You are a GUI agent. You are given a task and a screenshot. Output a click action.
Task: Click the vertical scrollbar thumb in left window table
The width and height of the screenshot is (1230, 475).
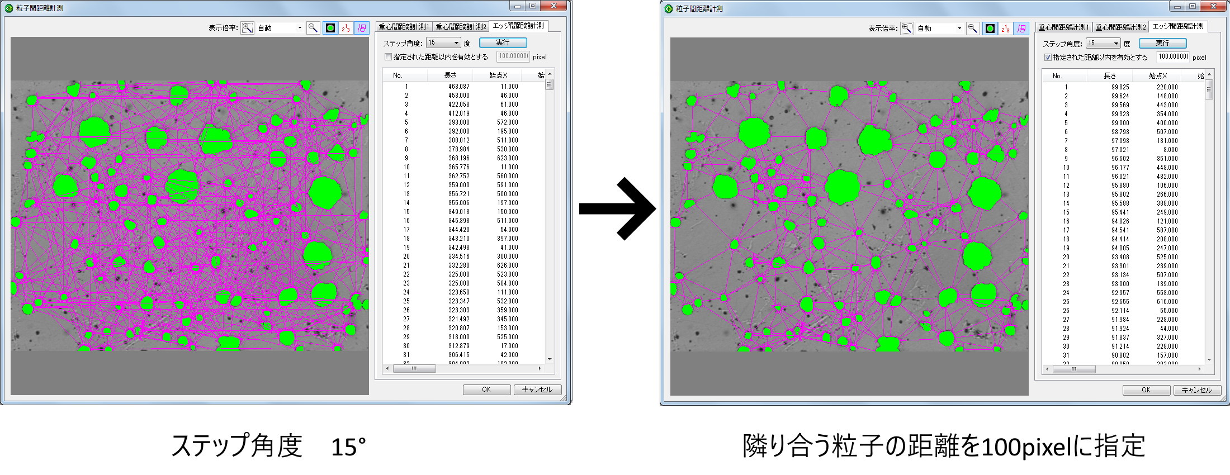[x=550, y=84]
